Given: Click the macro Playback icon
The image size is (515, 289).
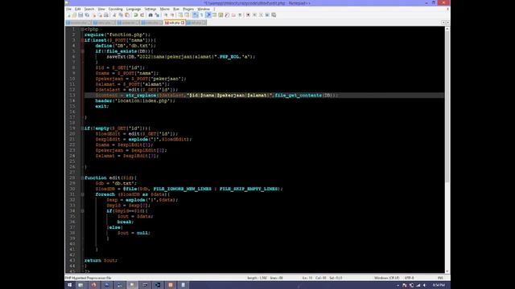Looking at the screenshot, I should click(261, 15).
